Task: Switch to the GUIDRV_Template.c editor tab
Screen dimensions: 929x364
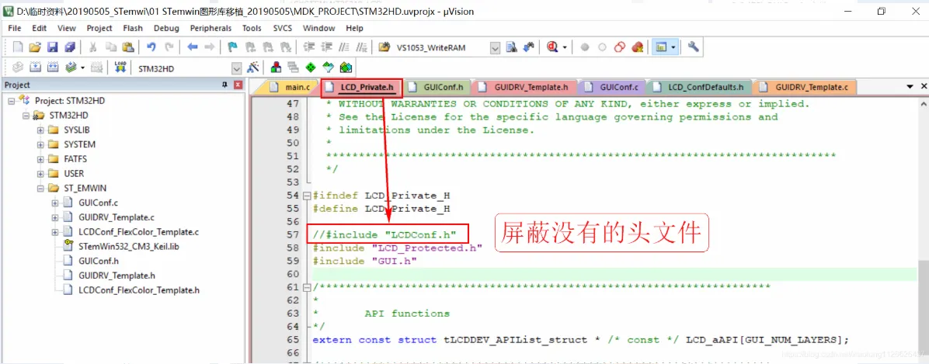Action: [805, 87]
